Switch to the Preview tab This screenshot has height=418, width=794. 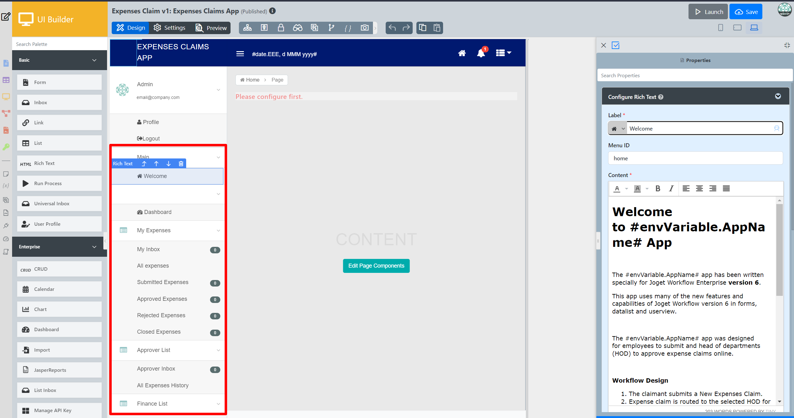pyautogui.click(x=211, y=28)
